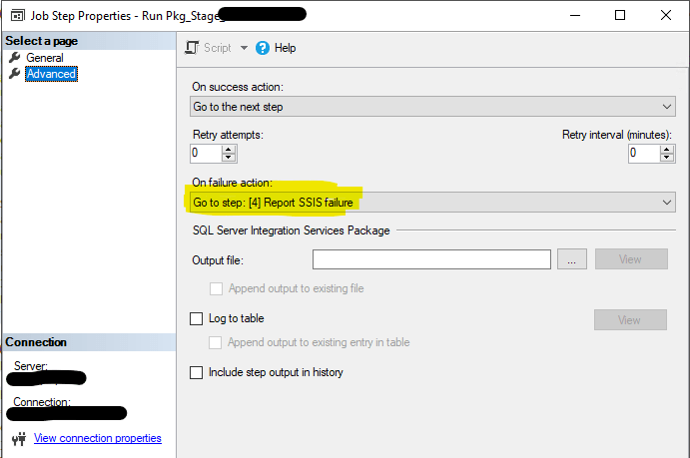Increase Retry attempts with up arrow
The height and width of the screenshot is (458, 690).
(x=229, y=149)
